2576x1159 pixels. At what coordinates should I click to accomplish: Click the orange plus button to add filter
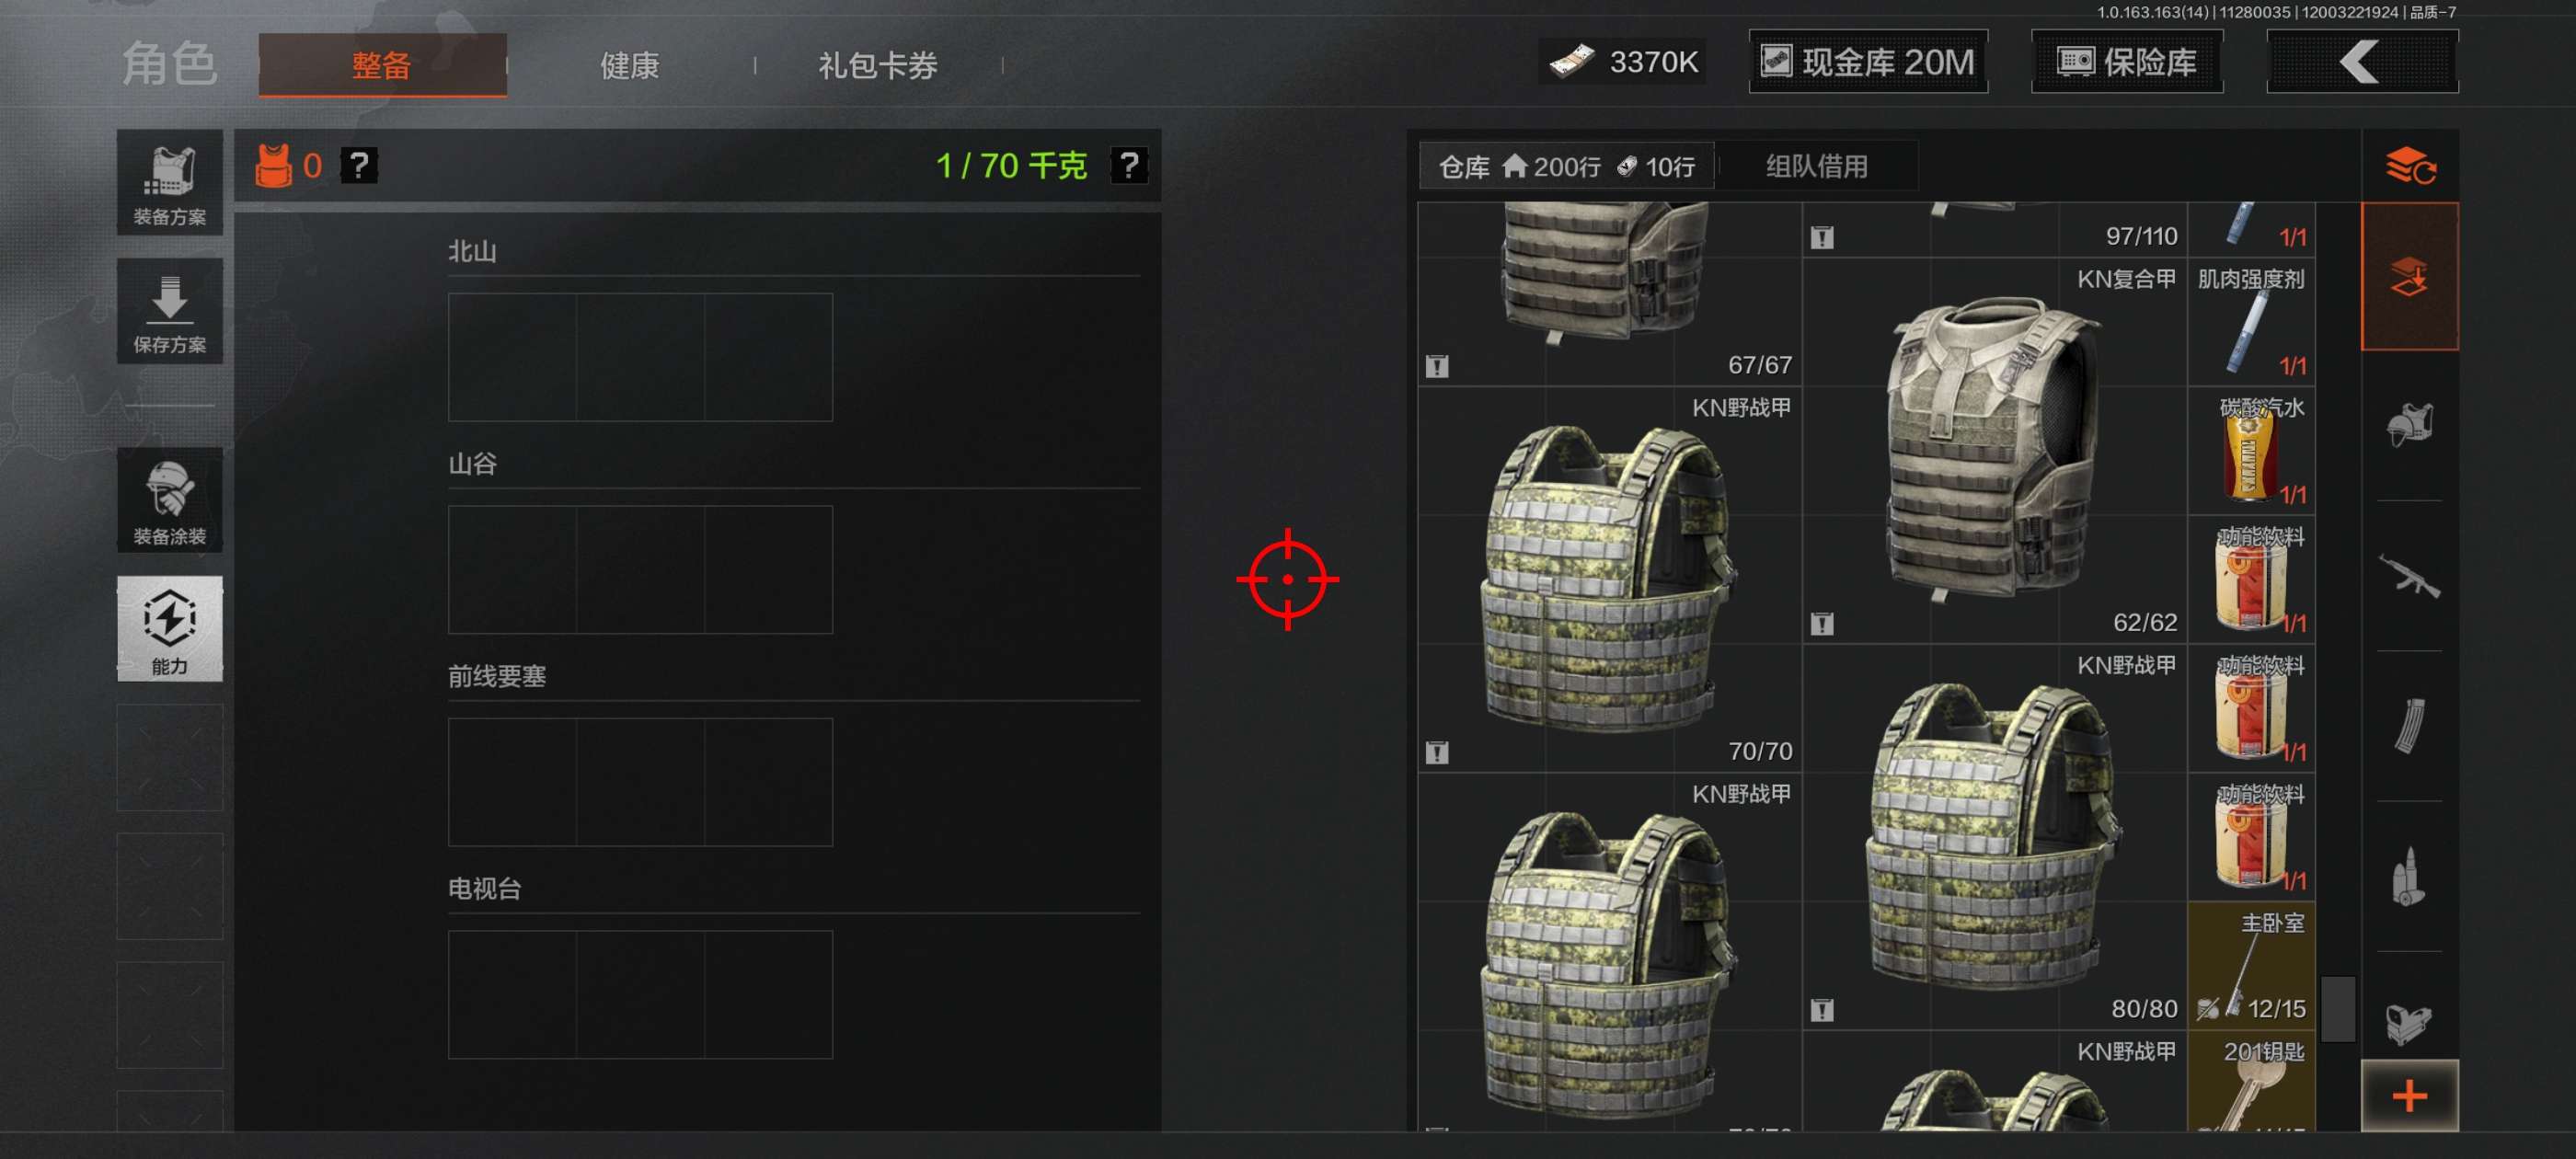pyautogui.click(x=2409, y=1096)
